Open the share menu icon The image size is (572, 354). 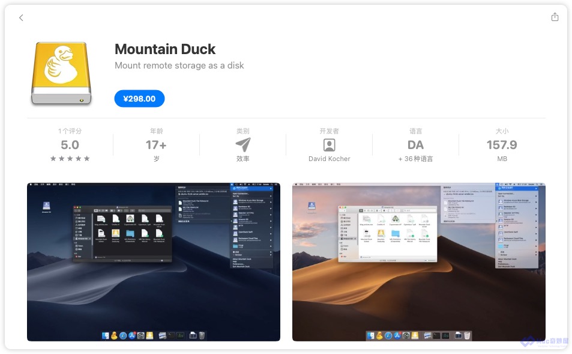(555, 17)
